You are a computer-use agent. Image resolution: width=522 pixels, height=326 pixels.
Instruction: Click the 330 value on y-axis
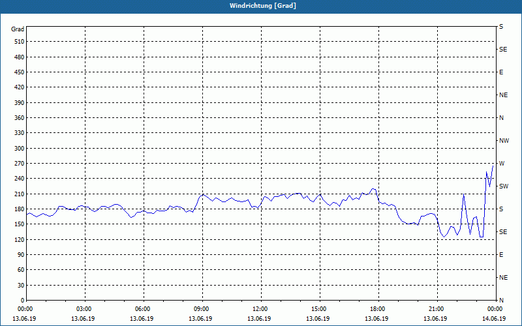[20, 133]
